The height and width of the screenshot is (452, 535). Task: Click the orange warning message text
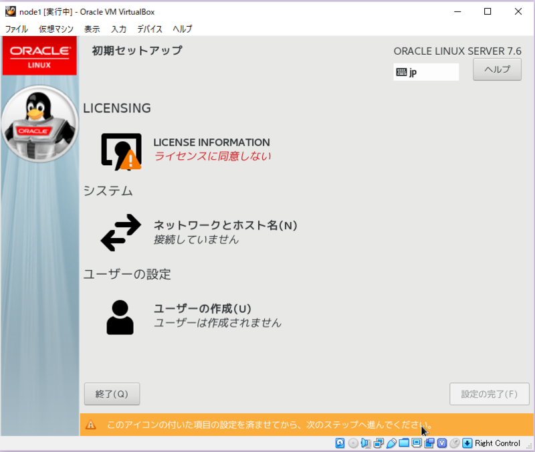(x=270, y=425)
